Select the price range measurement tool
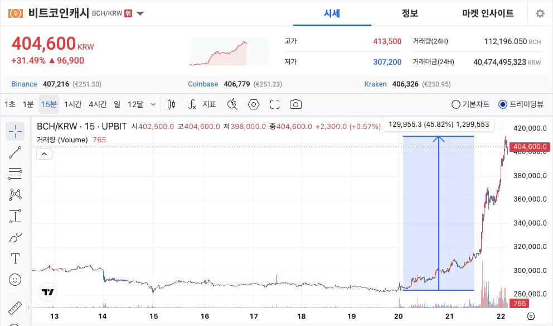This screenshot has width=553, height=326. click(x=15, y=216)
